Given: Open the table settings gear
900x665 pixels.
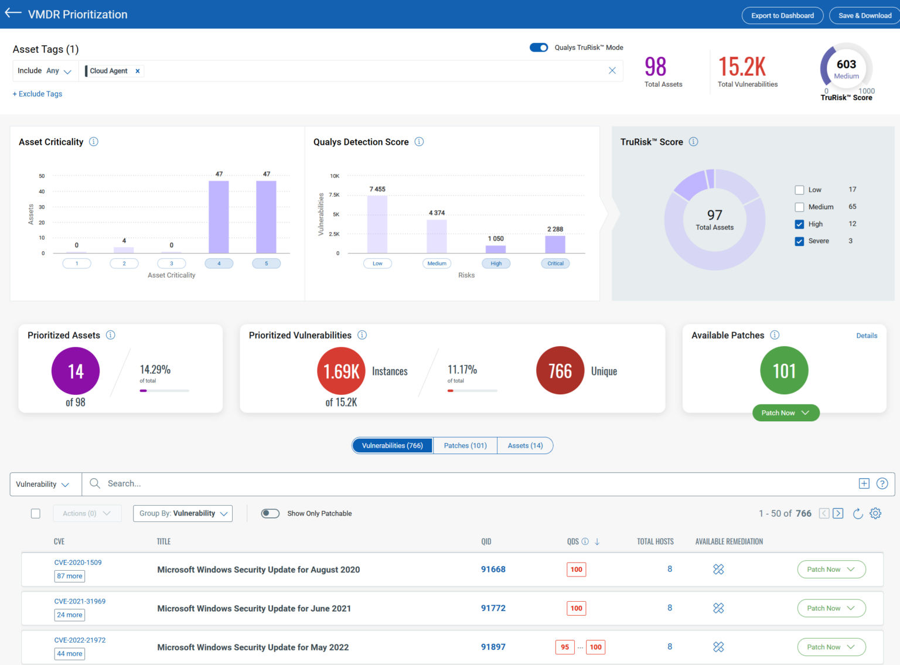Looking at the screenshot, I should 875,513.
